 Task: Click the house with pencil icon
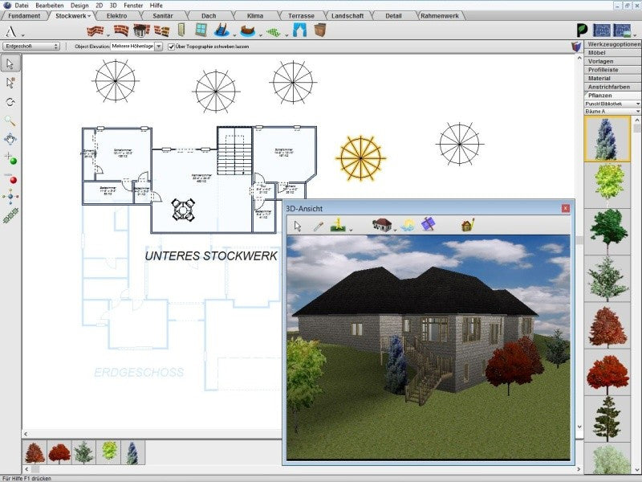pyautogui.click(x=468, y=225)
